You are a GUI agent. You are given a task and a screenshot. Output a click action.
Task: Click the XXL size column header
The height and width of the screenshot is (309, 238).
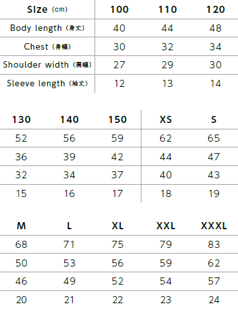point(165,226)
